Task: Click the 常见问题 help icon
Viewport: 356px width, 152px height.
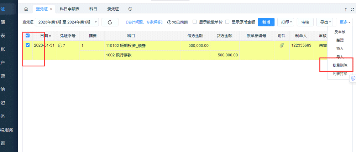Action: tap(169, 22)
